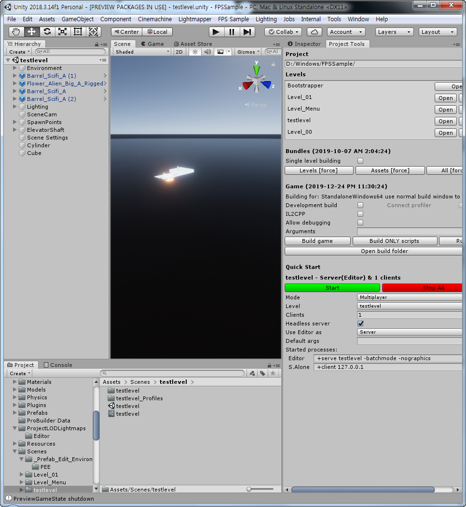Open the GameObject menu

[78, 19]
